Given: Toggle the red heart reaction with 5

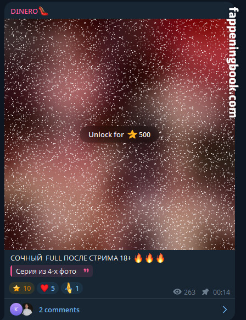Looking at the screenshot, I should point(48,288).
